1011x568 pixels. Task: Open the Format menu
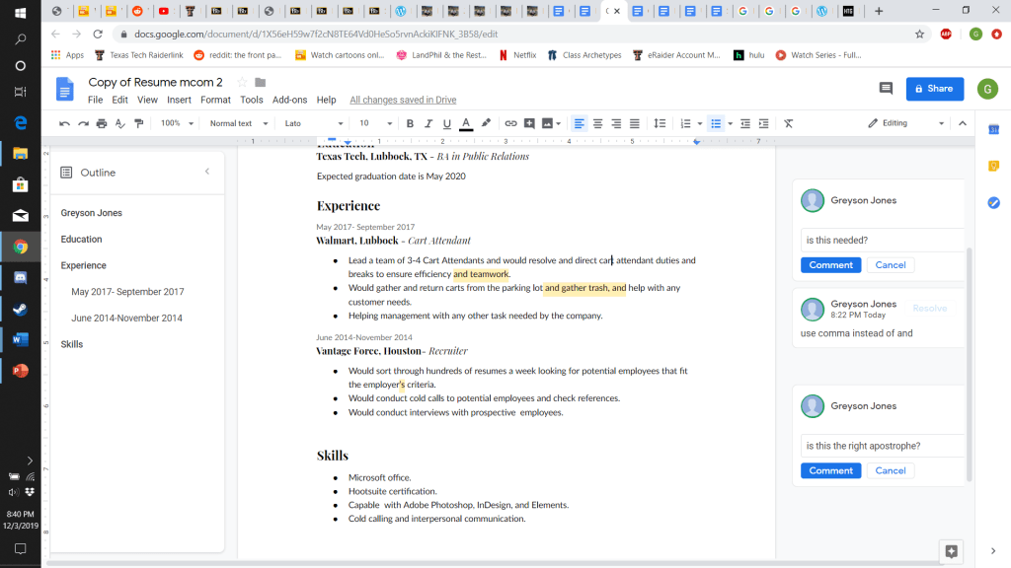(x=215, y=100)
